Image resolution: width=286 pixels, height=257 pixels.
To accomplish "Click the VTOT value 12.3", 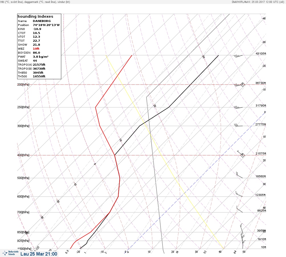I will tap(36, 37).
